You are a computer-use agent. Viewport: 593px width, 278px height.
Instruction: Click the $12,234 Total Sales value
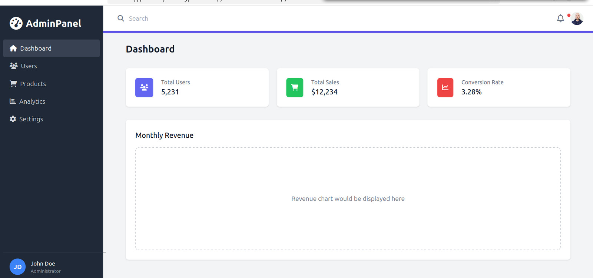[324, 92]
